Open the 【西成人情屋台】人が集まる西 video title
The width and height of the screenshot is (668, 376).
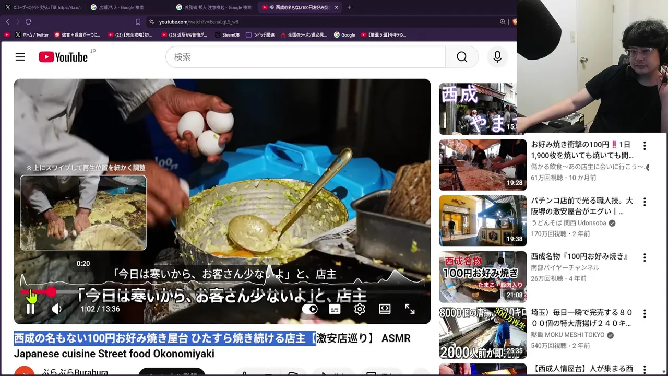click(582, 369)
